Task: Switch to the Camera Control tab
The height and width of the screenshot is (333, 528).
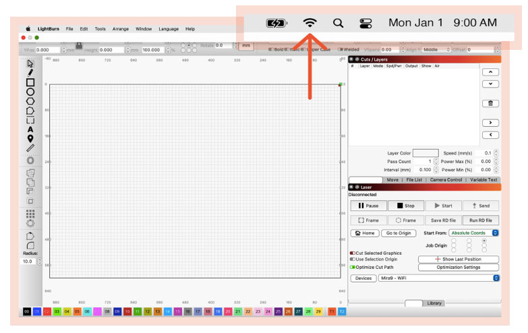Action: click(x=446, y=180)
